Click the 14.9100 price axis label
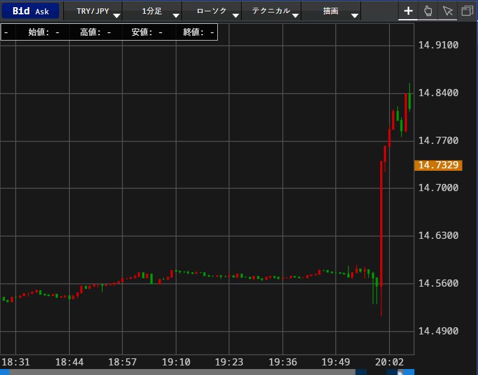478x375 pixels. point(439,45)
